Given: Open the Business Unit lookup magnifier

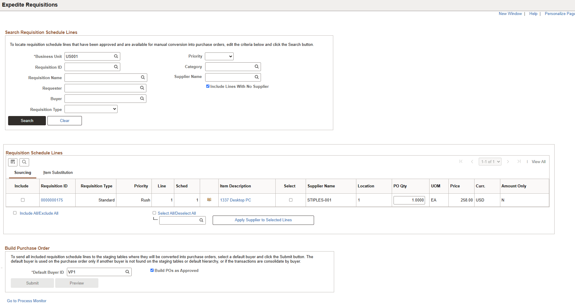Looking at the screenshot, I should [x=116, y=56].
